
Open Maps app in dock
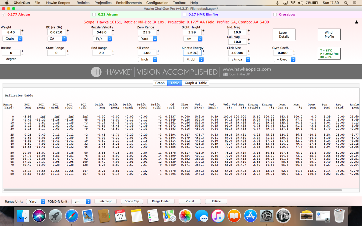point(169,216)
